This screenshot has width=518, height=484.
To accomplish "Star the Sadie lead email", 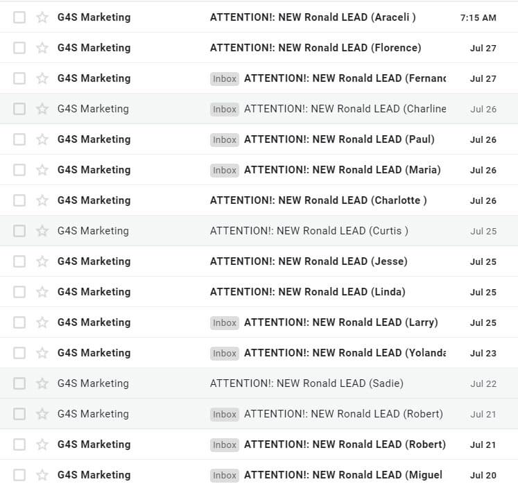I will click(x=42, y=383).
